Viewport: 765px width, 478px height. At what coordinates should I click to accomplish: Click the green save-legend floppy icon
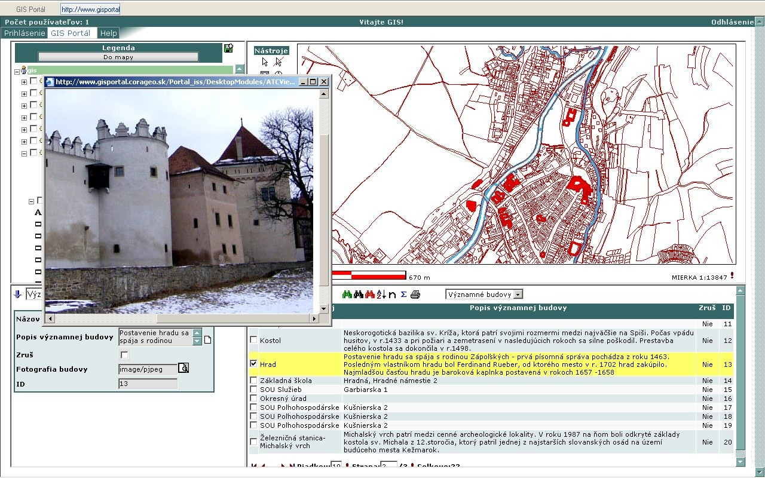click(228, 48)
